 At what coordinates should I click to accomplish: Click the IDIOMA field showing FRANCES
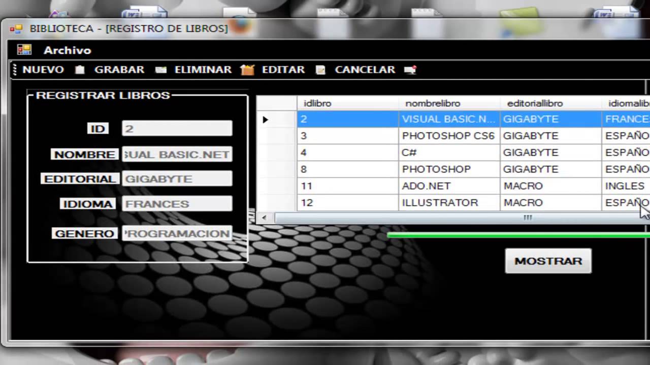(177, 204)
